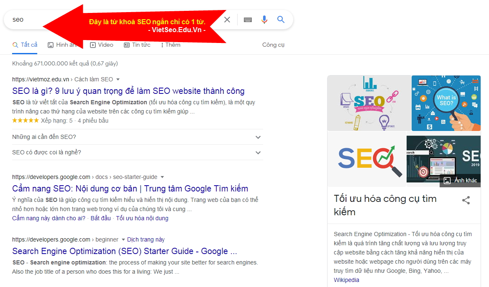This screenshot has width=489, height=287.
Task: Click the Hình ảnh tab image icon
Action: pyautogui.click(x=50, y=44)
